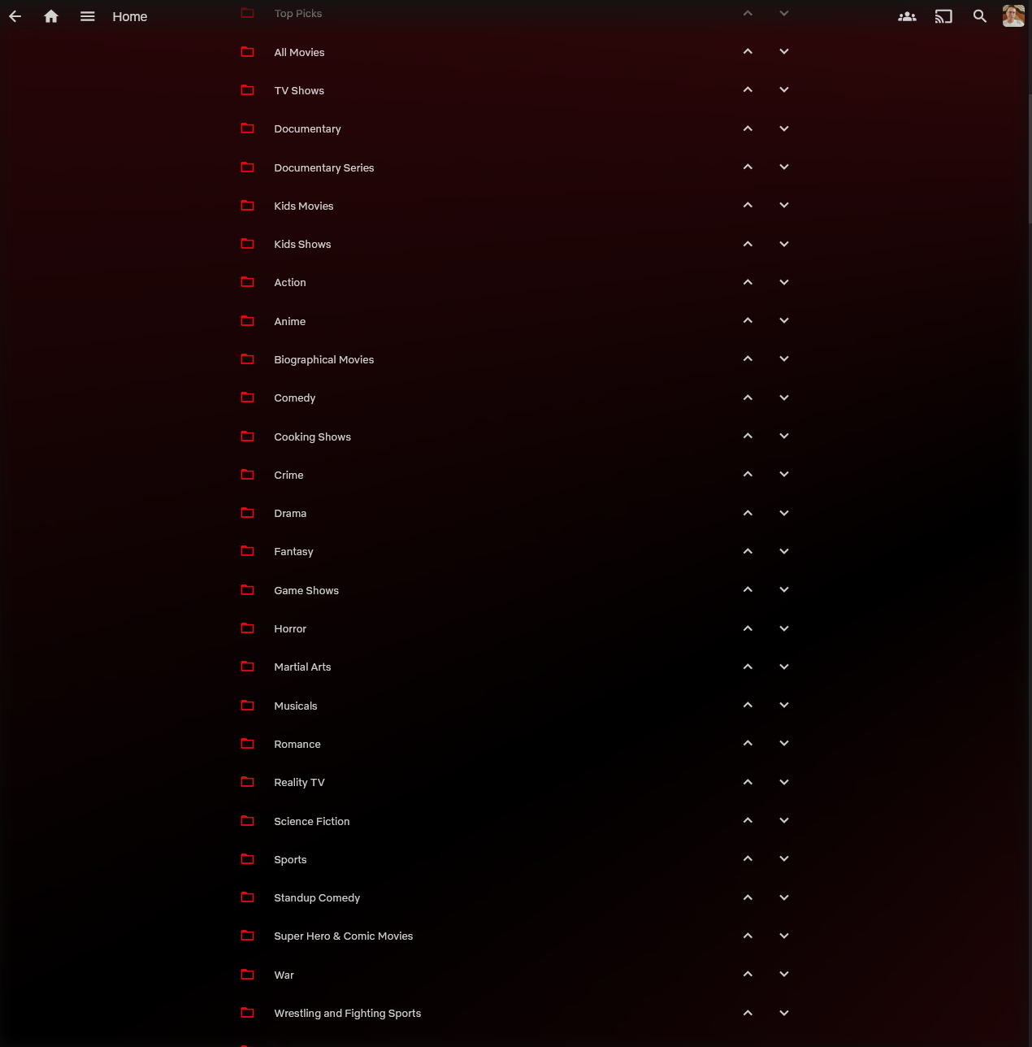
Task: Select the Kids Movies entry
Action: (303, 206)
